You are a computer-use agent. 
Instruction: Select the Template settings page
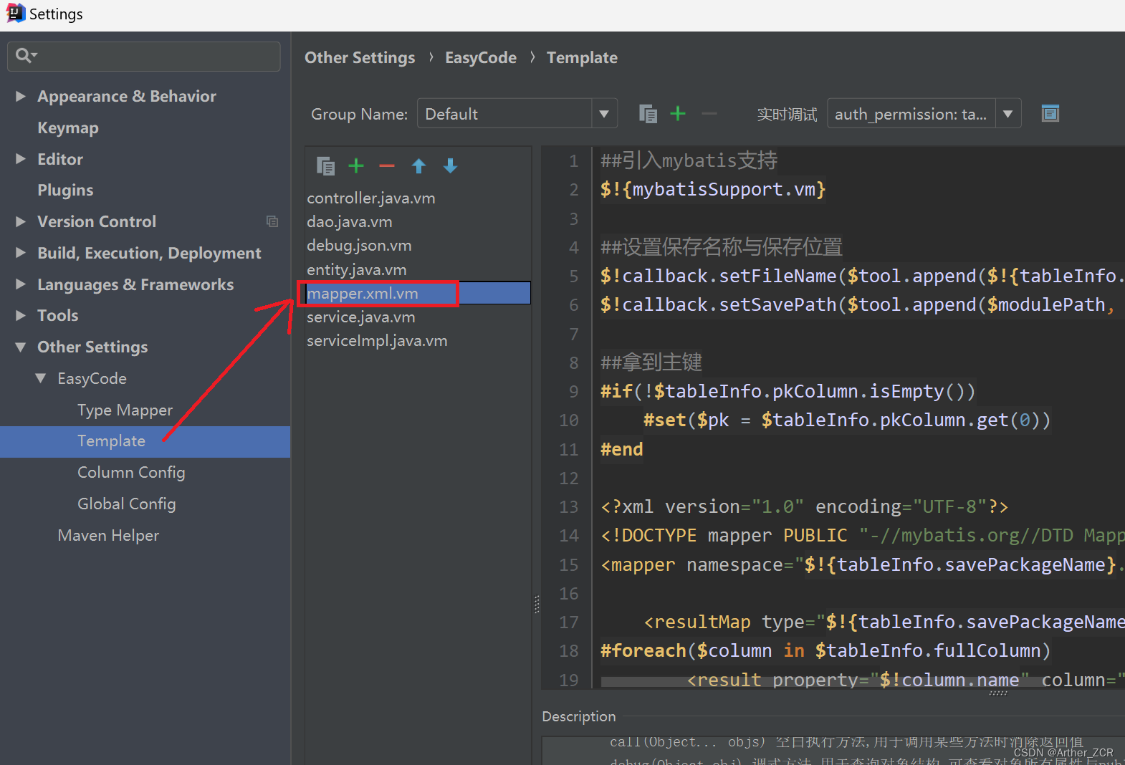coord(145,441)
